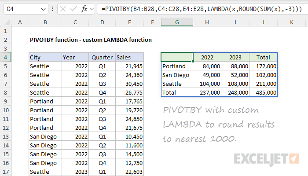Viewport: 308px width, 176px height.
Task: Click the formula bar options dots
Action: click(x=53, y=9)
